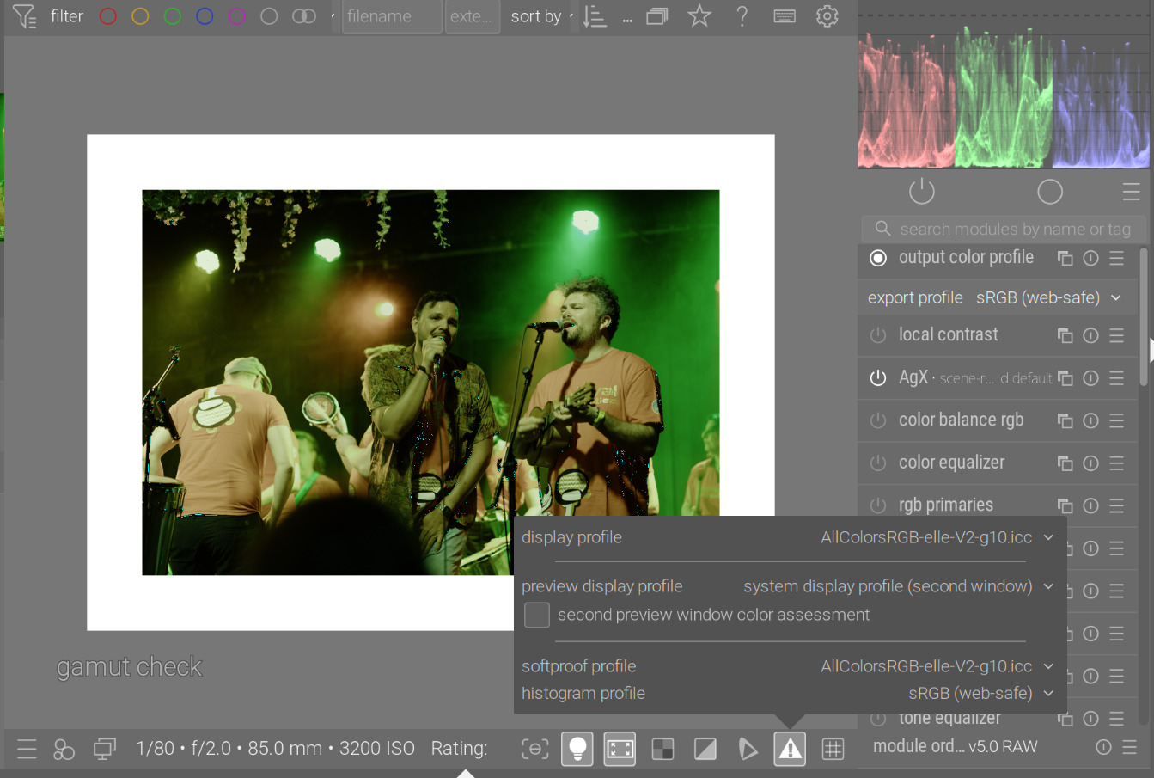Filter by the red color label

tap(107, 16)
